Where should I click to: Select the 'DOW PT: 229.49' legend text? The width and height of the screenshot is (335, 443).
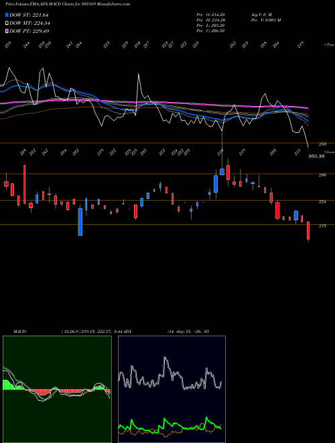click(29, 31)
